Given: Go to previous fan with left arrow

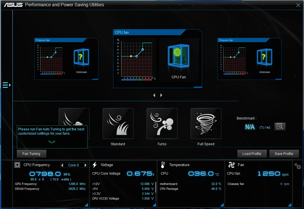Looking at the screenshot, I should tap(154, 95).
